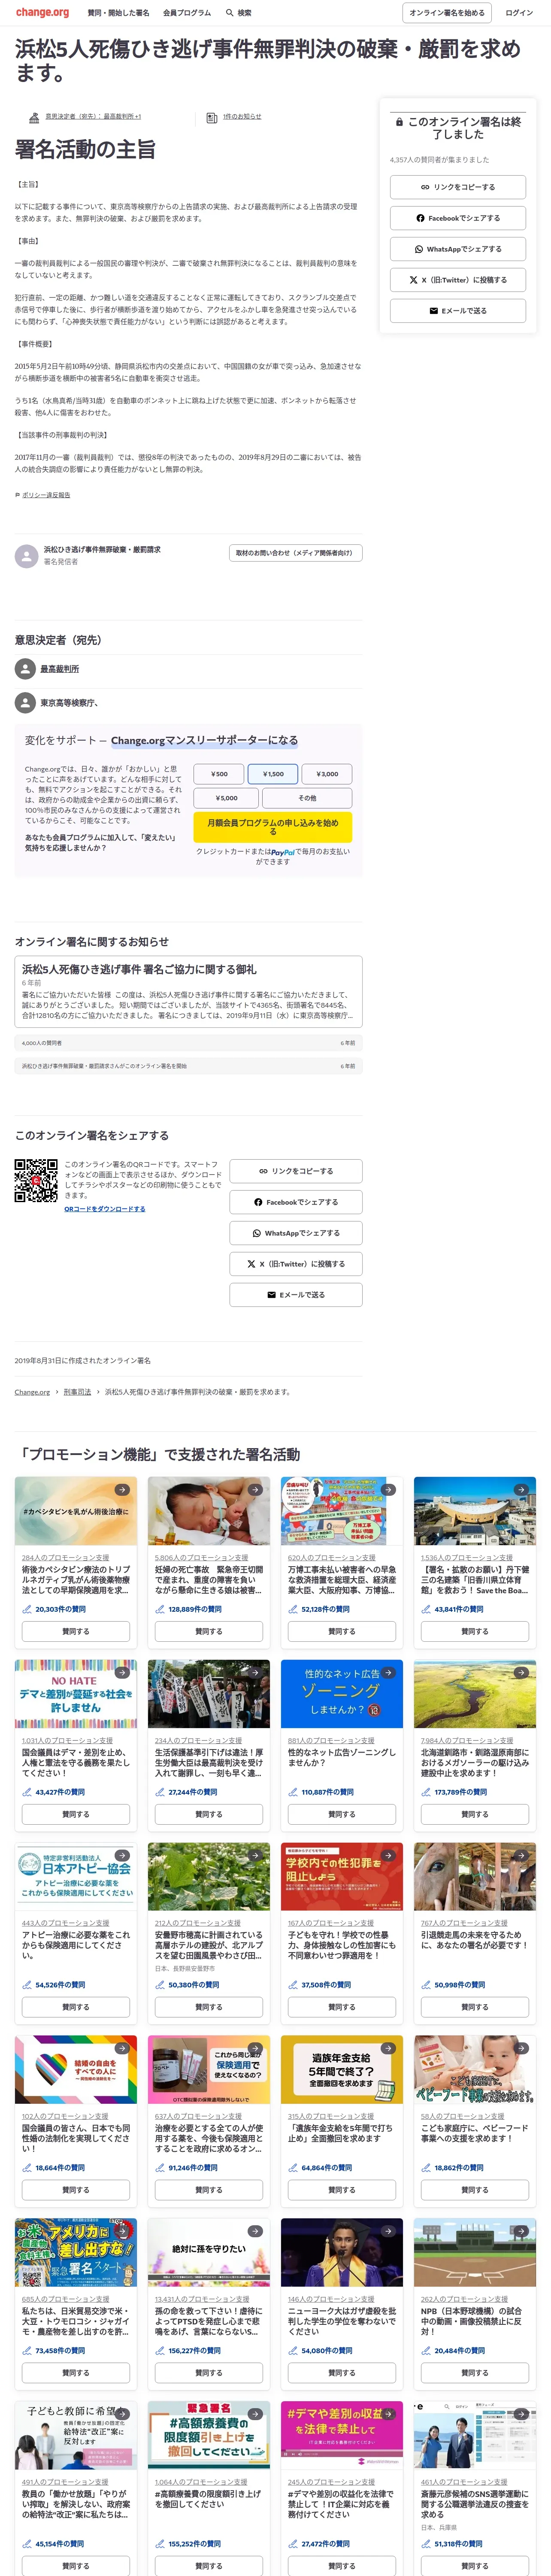Click 賛同する on 北海道釧路市 メガソーラー card
The width and height of the screenshot is (551, 2576).
tap(475, 1814)
